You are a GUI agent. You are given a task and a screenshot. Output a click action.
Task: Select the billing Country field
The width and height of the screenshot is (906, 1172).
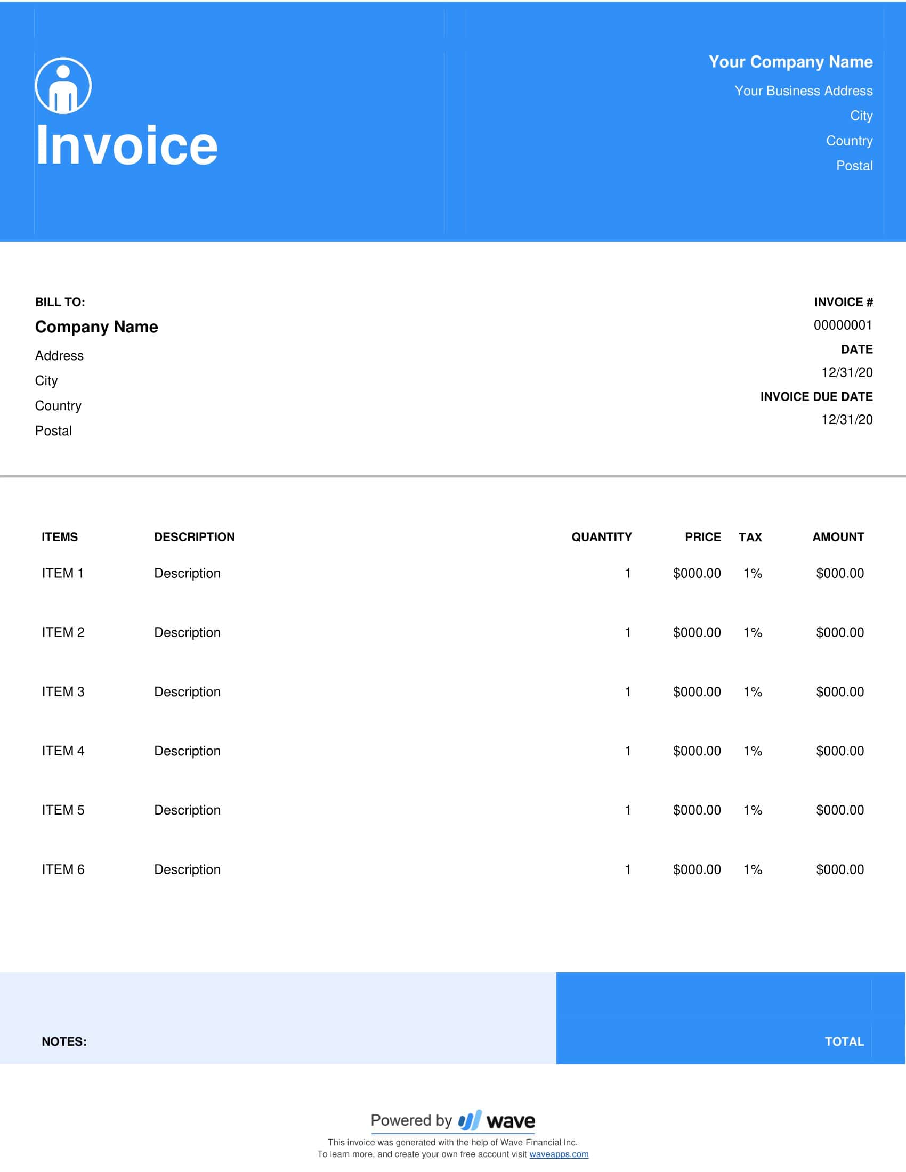58,406
